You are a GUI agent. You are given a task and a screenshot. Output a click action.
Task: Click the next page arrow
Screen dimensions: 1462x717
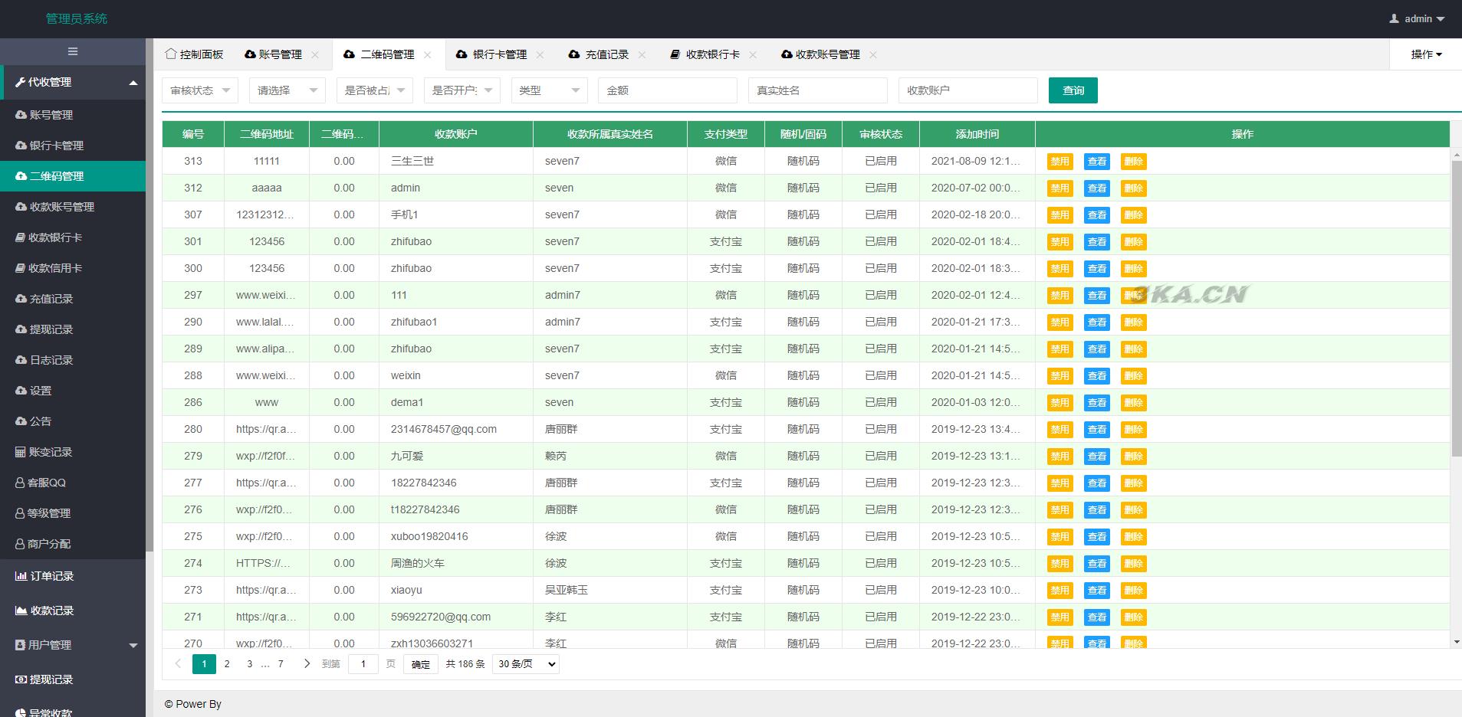tap(307, 664)
